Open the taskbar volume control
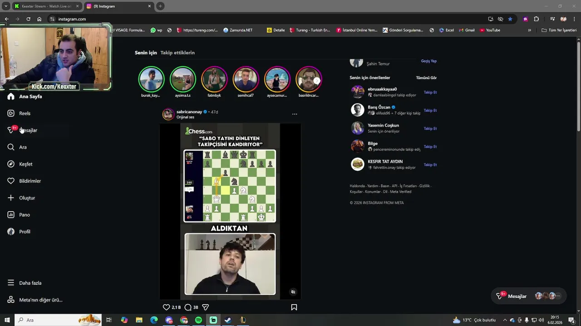This screenshot has height=326, width=581. click(541, 320)
